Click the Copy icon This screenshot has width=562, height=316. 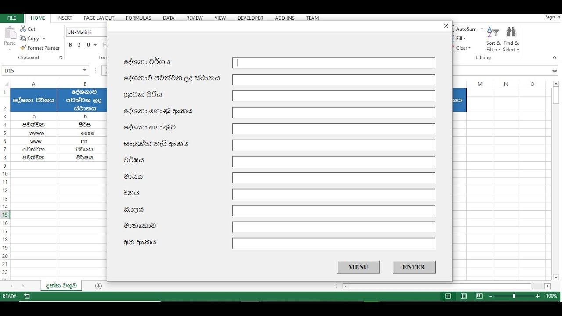click(x=23, y=38)
